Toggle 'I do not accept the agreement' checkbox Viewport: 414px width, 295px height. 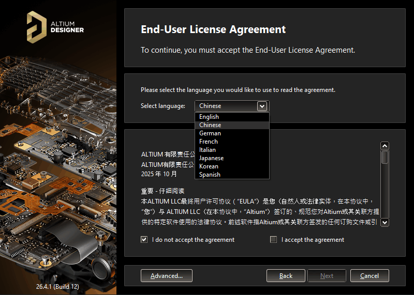pyautogui.click(x=144, y=240)
